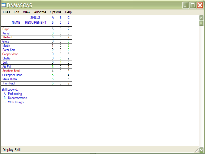
Task: Open the Files menu
Action: point(6,12)
